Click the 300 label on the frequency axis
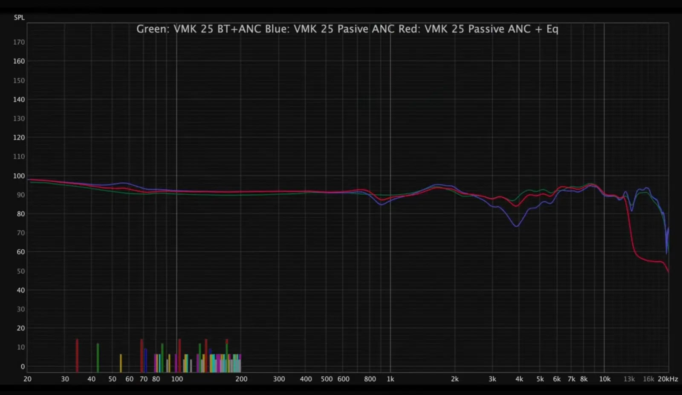Screen dimensions: 682x395 [279, 379]
